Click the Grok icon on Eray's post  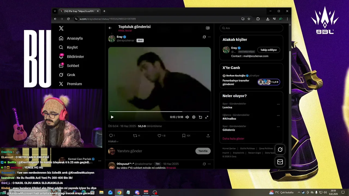(x=204, y=37)
